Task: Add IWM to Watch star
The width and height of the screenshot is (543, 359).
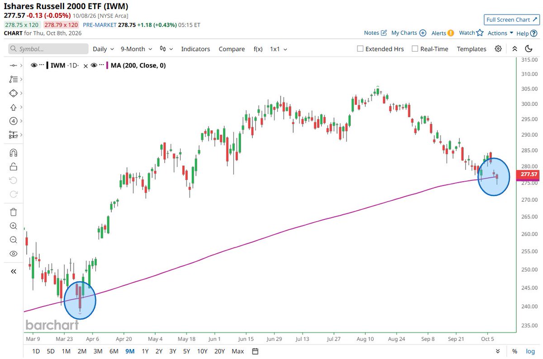Action: [472, 33]
